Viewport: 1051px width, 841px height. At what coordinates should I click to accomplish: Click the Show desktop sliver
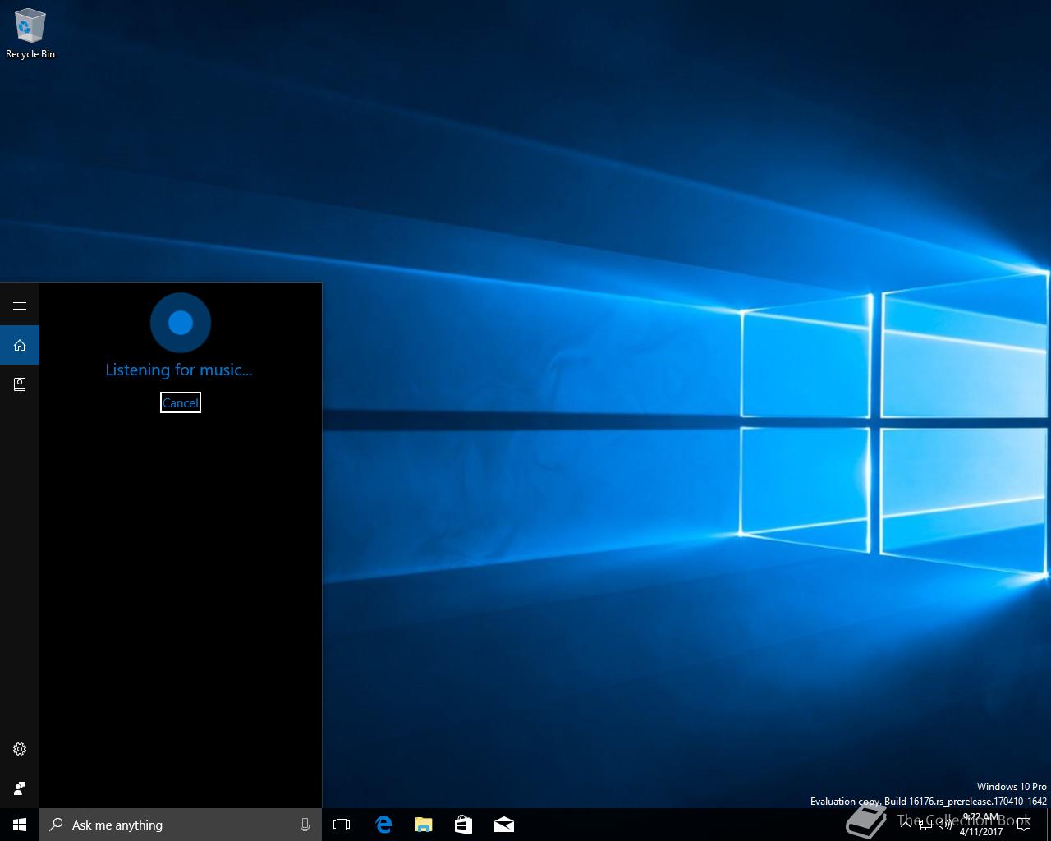tap(1049, 825)
